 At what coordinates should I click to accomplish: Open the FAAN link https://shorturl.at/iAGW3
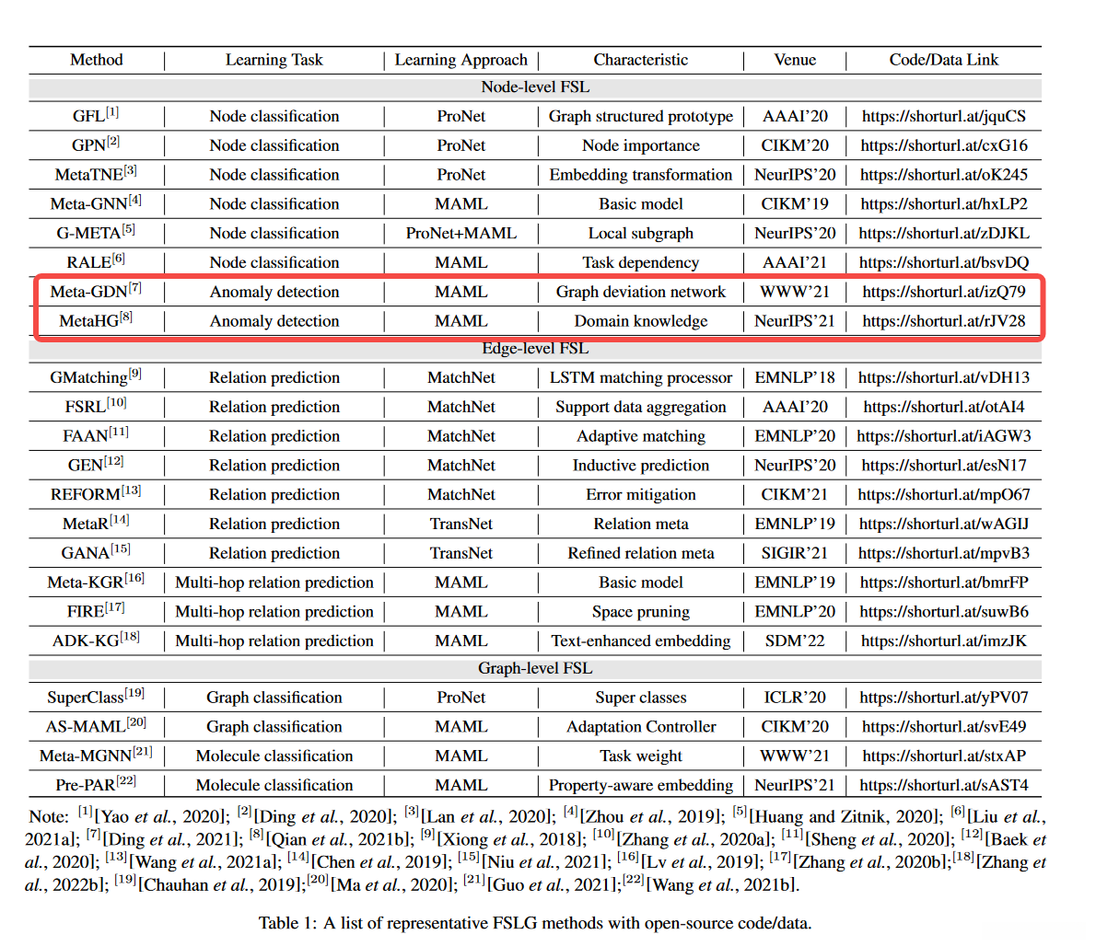point(944,436)
